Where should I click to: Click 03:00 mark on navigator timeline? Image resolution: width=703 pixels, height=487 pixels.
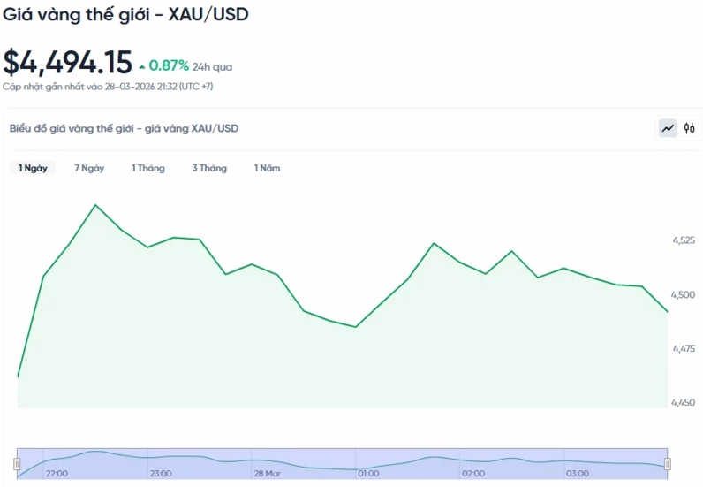point(578,474)
